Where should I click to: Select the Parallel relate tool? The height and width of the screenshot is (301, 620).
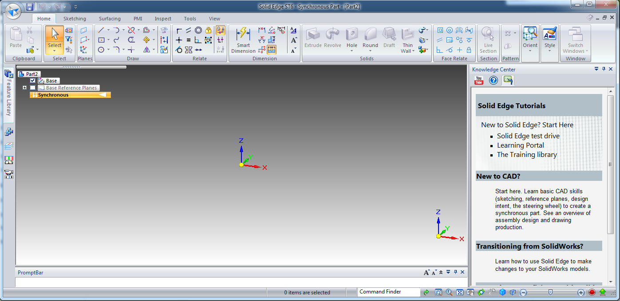[x=189, y=30]
